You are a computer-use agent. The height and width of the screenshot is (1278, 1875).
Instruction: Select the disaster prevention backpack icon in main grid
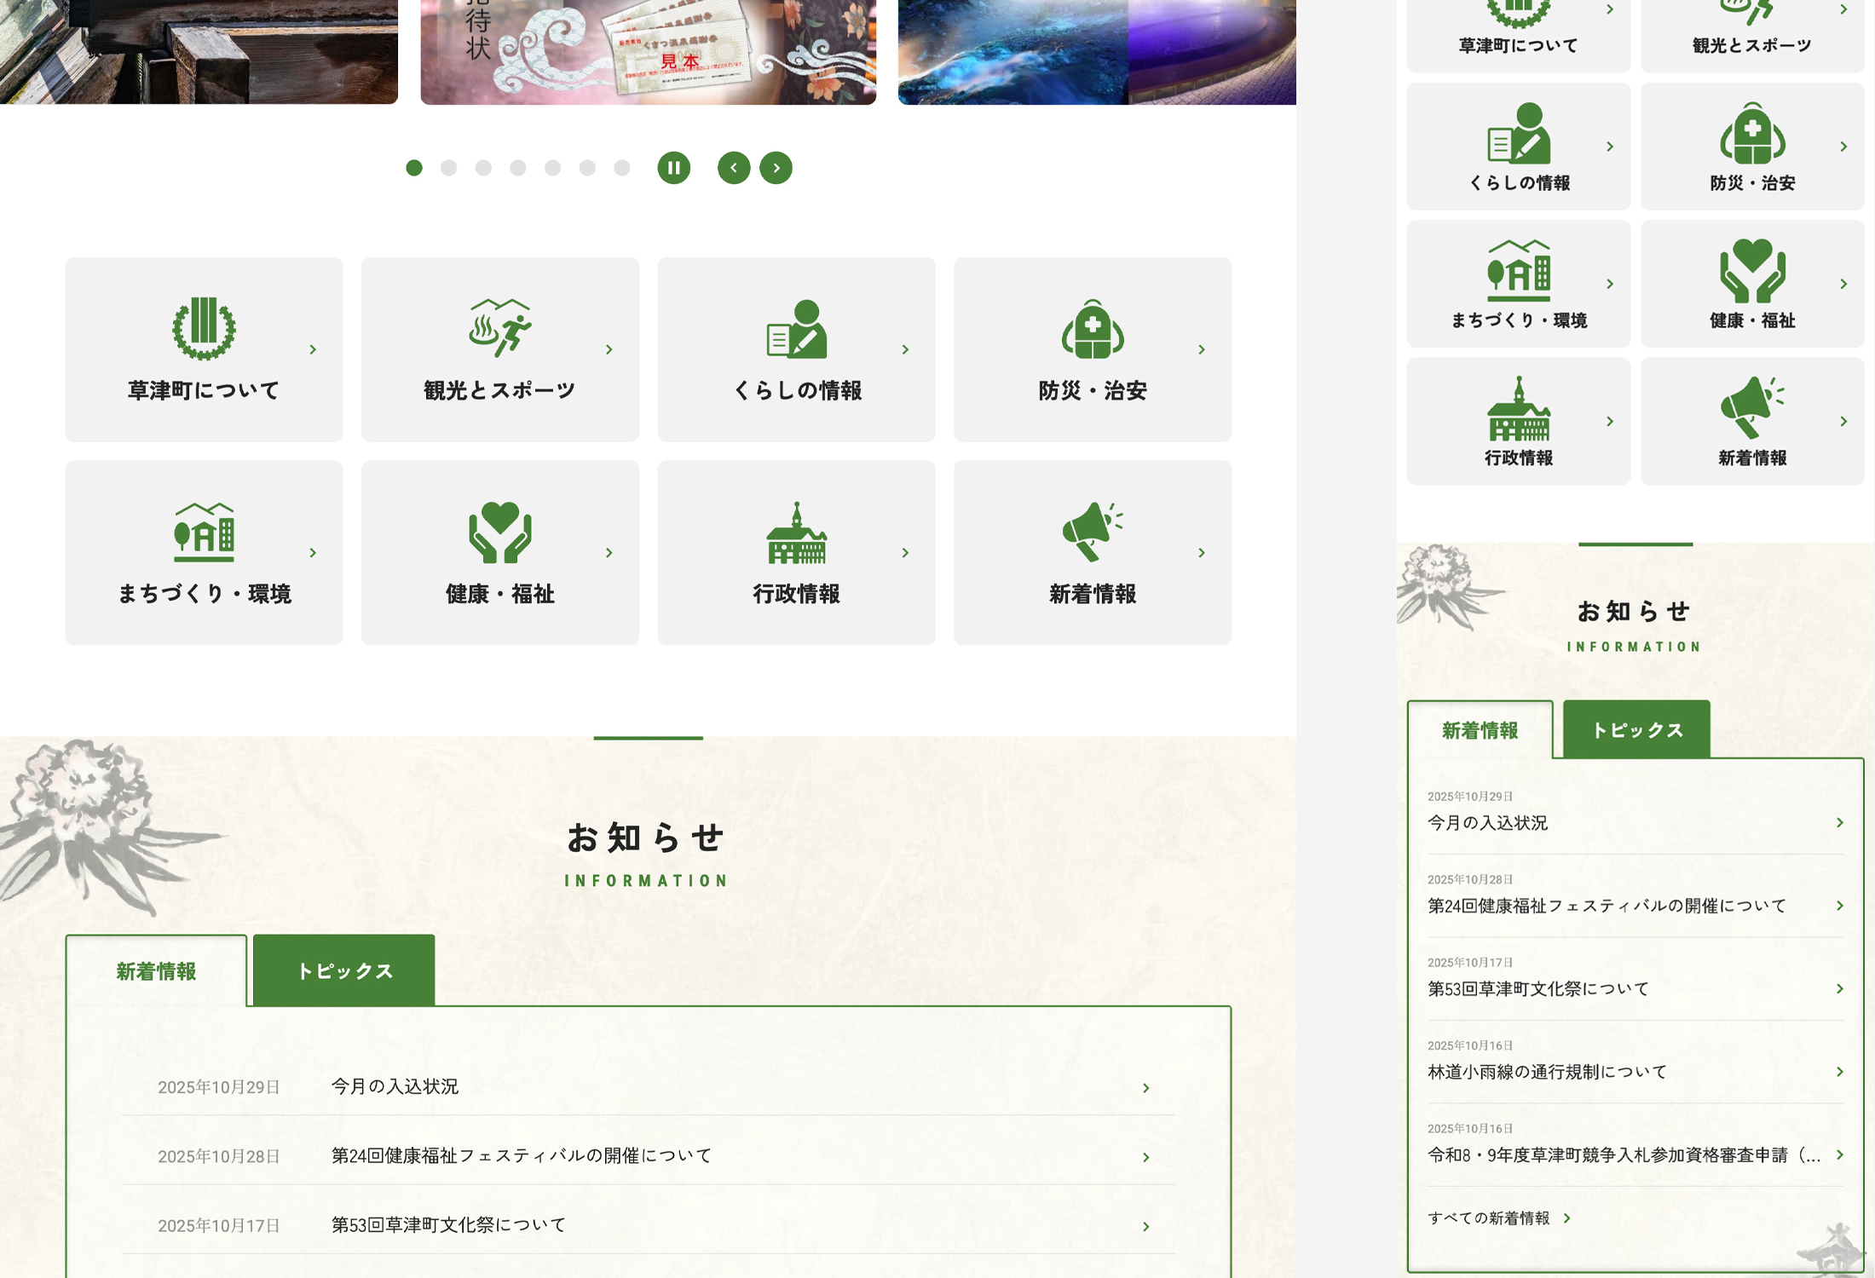point(1093,328)
